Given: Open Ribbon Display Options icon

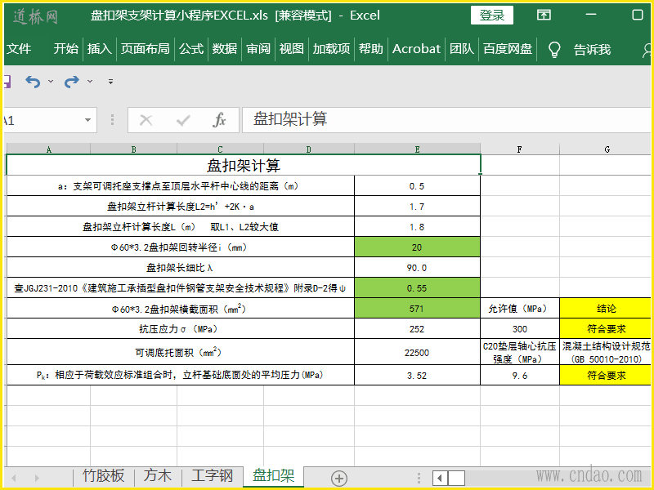Looking at the screenshot, I should pos(544,16).
